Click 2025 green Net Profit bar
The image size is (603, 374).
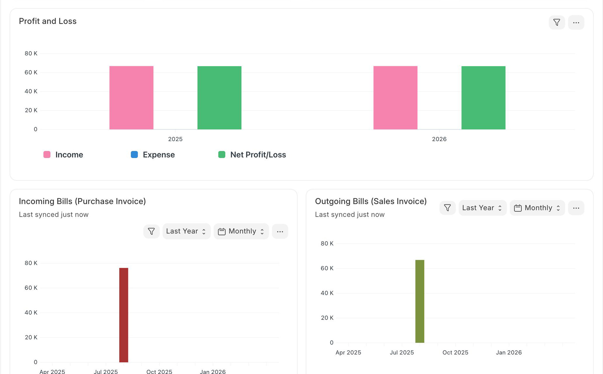[219, 98]
